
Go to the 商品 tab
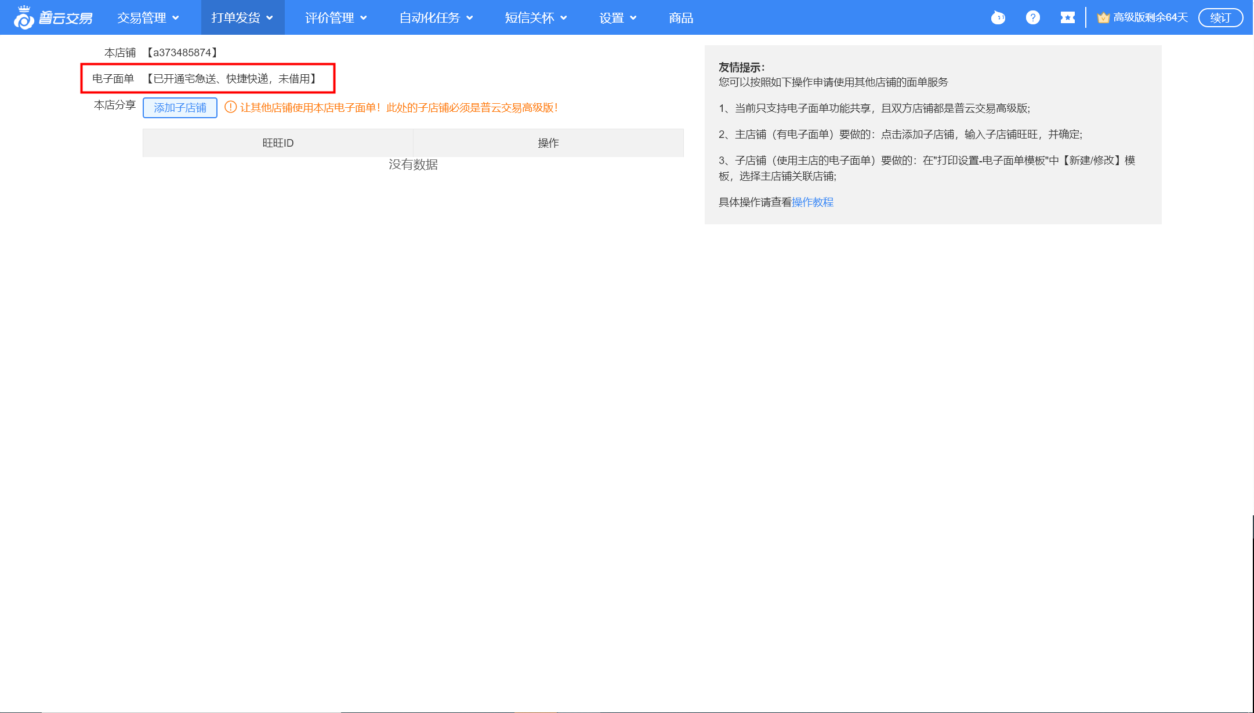(681, 18)
